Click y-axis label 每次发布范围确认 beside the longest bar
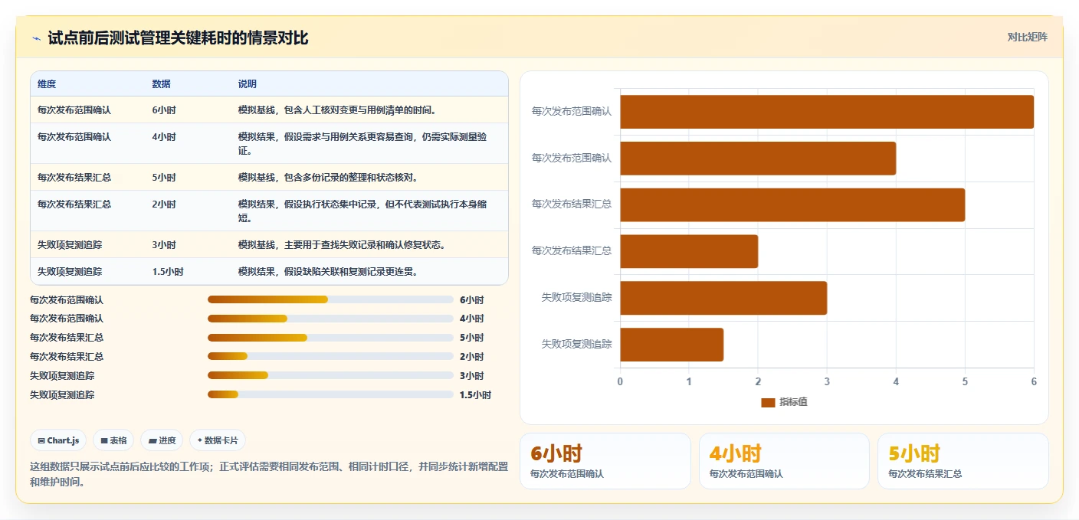The height and width of the screenshot is (520, 1079). pyautogui.click(x=572, y=112)
